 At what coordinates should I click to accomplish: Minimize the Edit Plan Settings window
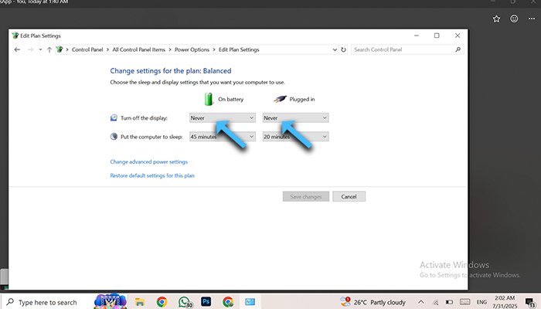point(417,36)
